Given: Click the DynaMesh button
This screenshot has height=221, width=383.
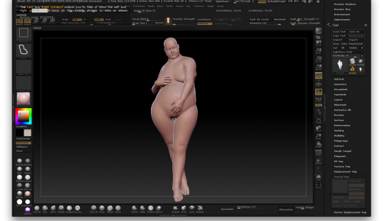Looking at the screenshot, I should (227, 209).
